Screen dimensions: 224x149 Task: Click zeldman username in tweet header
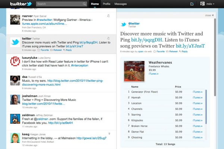click(28, 115)
